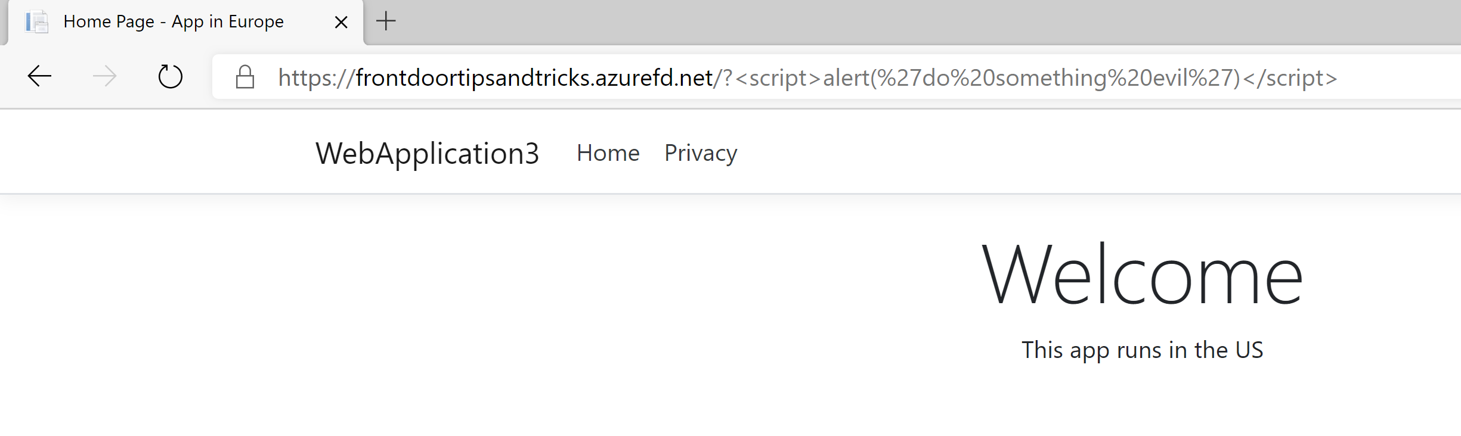This screenshot has height=436, width=1461.
Task: Click the blank page area left of Welcome
Action: [477, 298]
